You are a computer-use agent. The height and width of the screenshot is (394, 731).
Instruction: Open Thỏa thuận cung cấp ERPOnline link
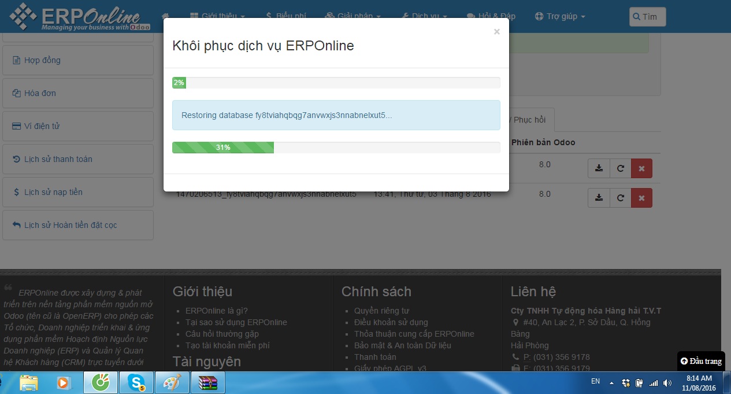(x=414, y=334)
